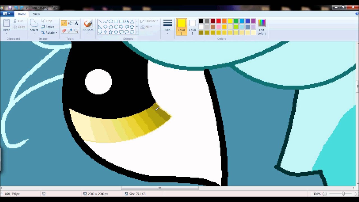Choose the Cloud callout shape
Screen dimensions: 359x202
coord(132,32)
